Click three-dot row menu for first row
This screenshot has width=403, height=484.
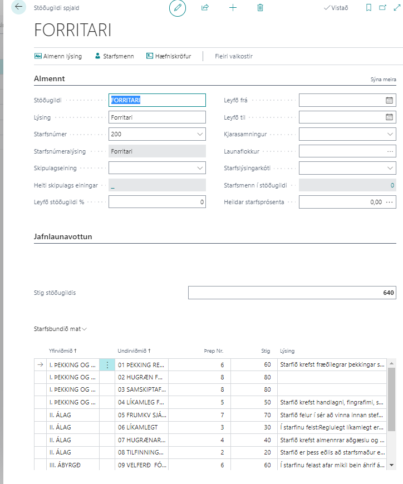point(107,365)
